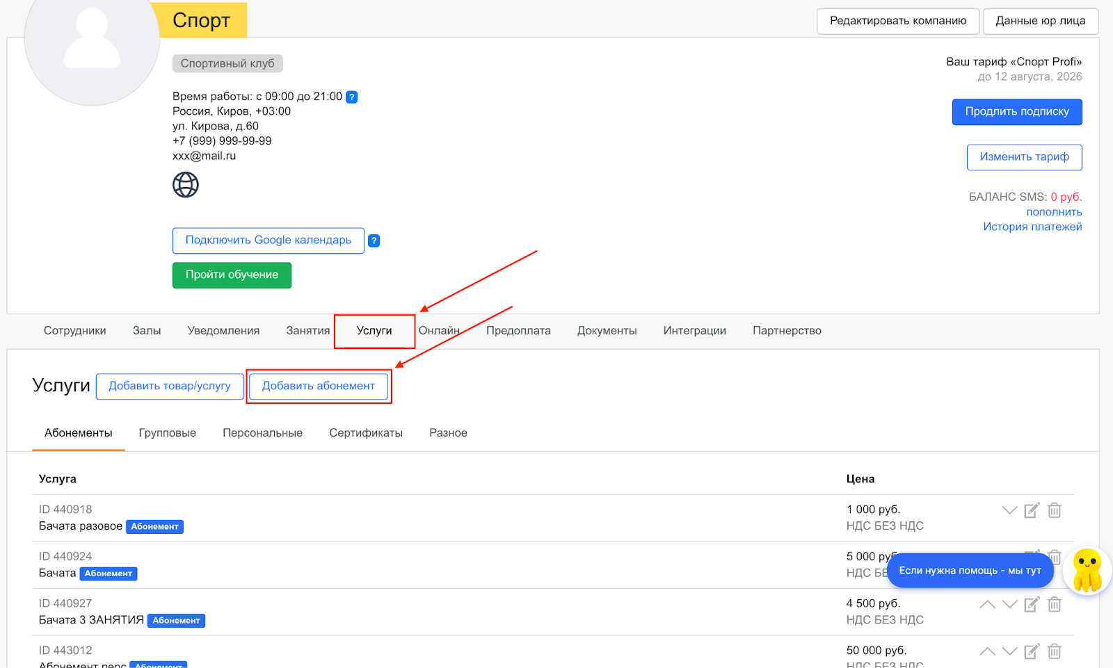Switch to the Сертификаты tab

click(366, 433)
